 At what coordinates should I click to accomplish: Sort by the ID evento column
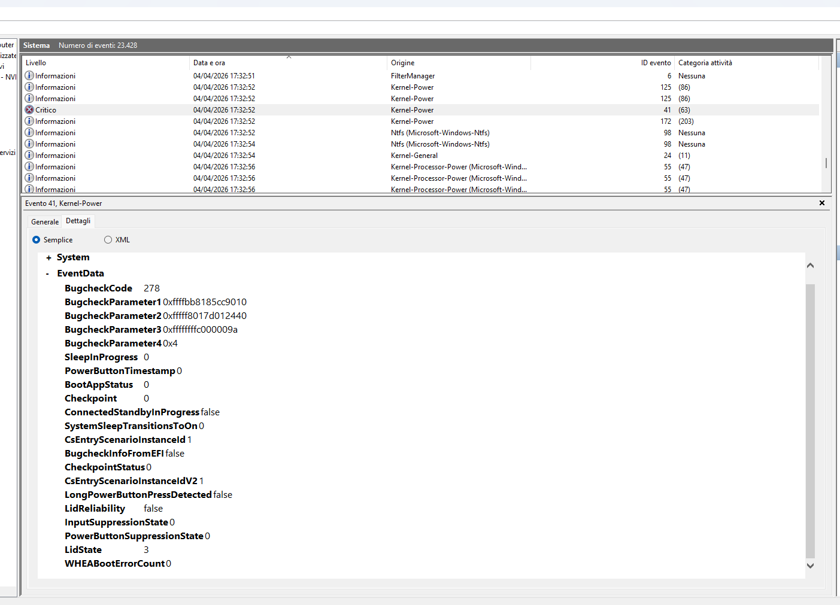(602, 63)
